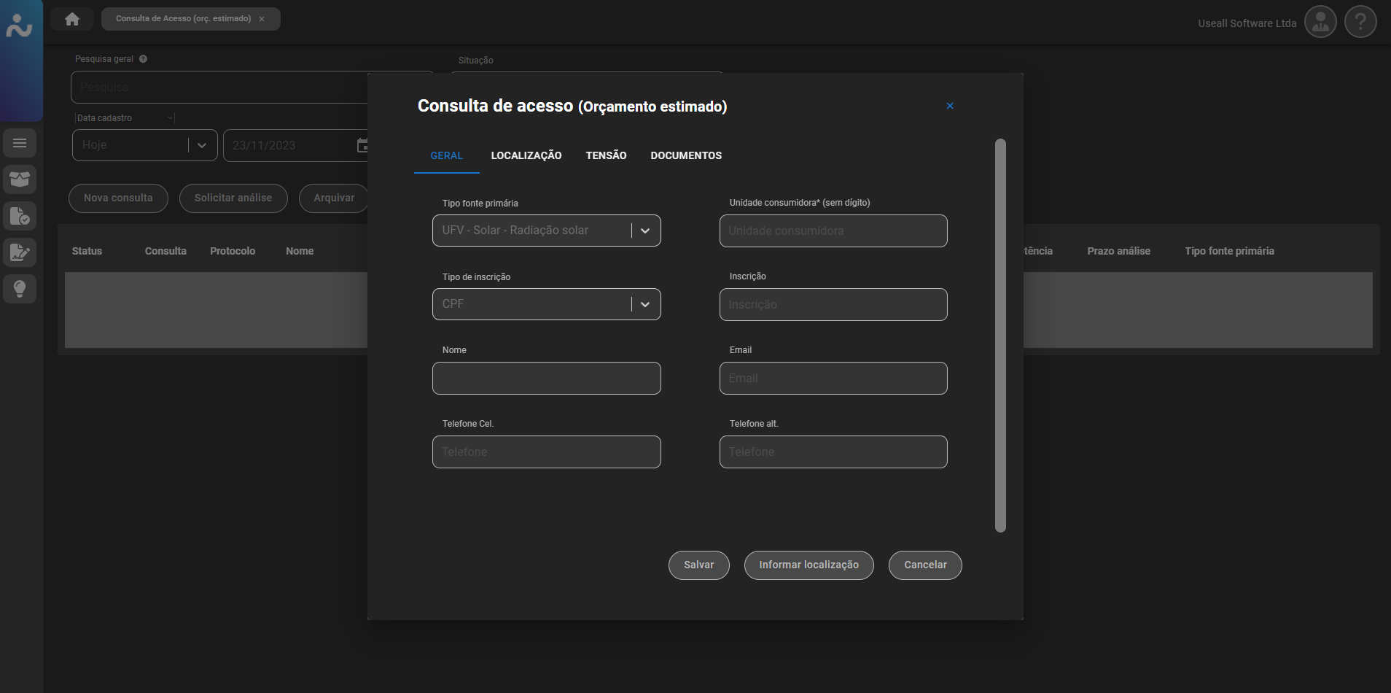Focus the Unidade consumidora input field

[x=833, y=231]
